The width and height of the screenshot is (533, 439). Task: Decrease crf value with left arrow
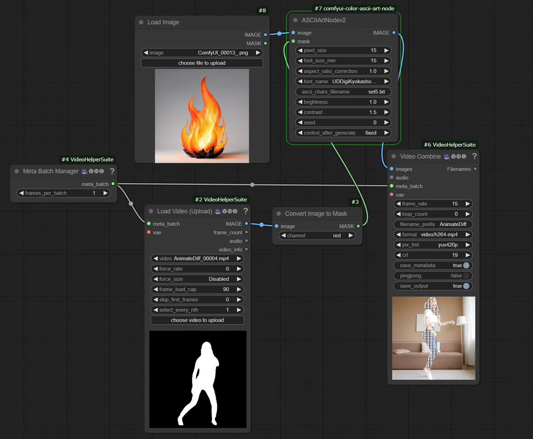398,255
